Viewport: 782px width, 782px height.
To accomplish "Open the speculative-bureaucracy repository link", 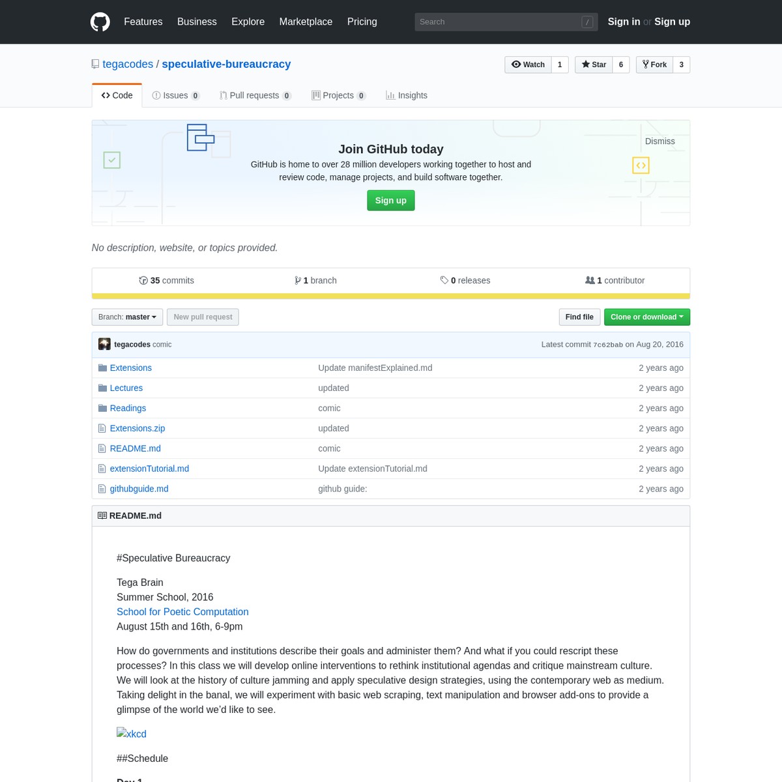I will pos(226,64).
